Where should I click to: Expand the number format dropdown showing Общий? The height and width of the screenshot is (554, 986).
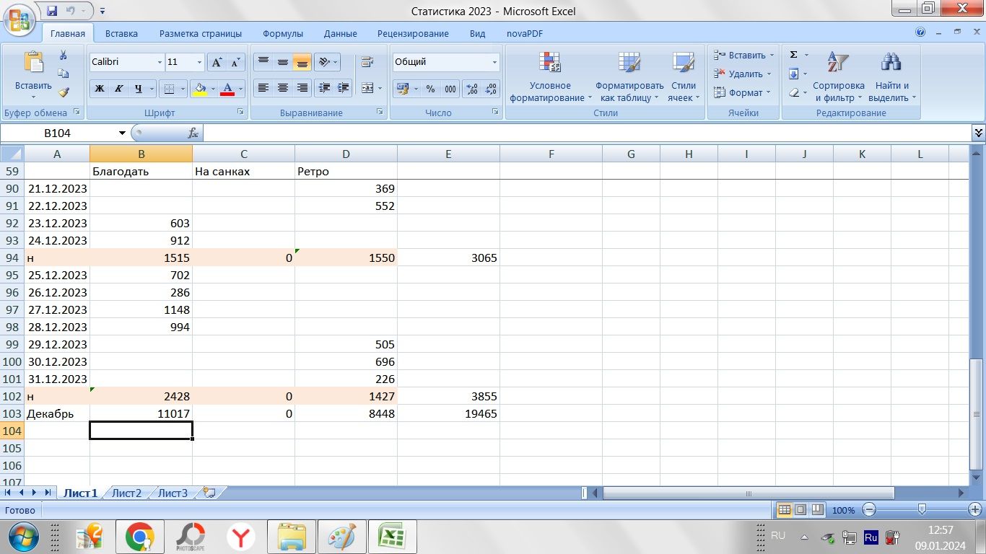[x=494, y=63]
